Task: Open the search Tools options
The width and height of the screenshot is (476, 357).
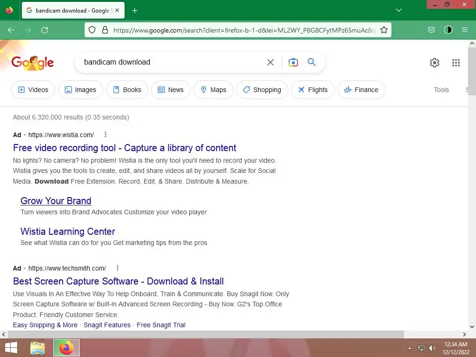Action: [x=441, y=90]
